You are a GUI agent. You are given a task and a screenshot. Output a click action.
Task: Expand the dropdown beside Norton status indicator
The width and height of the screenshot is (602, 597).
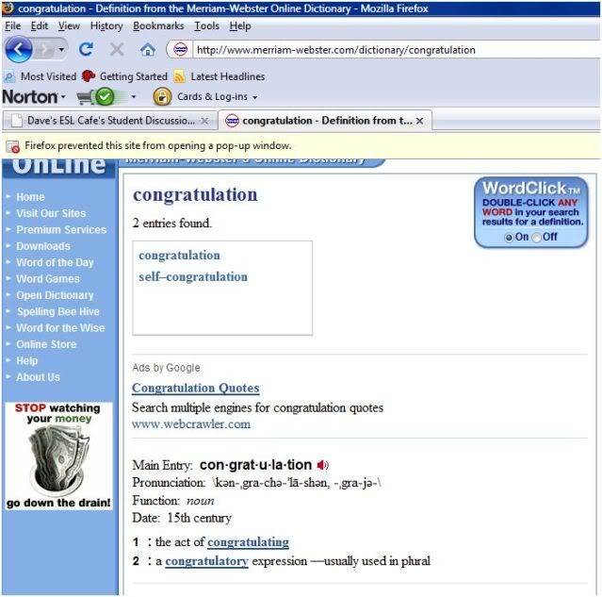(134, 96)
